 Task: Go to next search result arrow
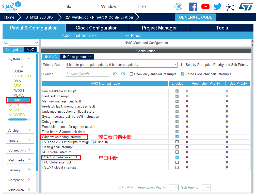coord(123,74)
